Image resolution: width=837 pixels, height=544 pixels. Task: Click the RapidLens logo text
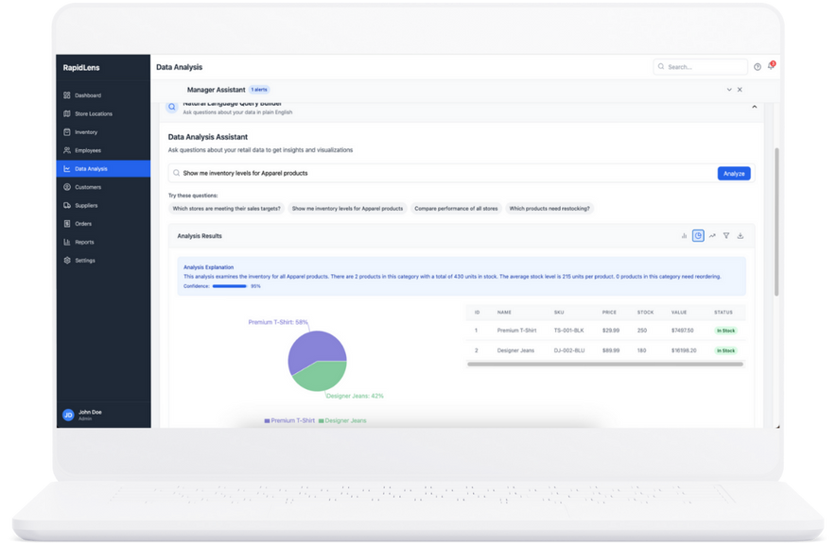tap(81, 68)
